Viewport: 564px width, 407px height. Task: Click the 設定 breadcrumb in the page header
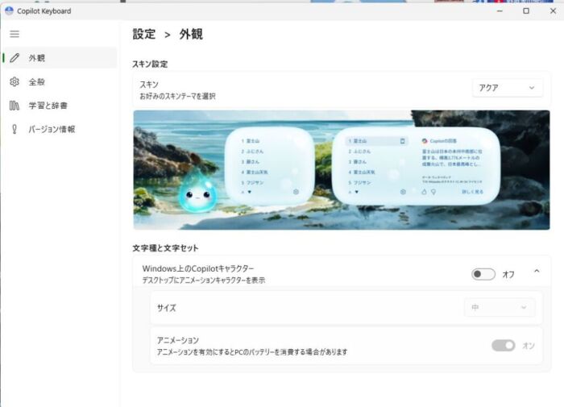coord(144,35)
